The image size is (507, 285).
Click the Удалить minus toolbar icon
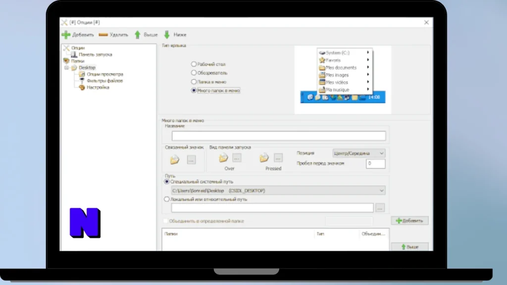click(103, 35)
